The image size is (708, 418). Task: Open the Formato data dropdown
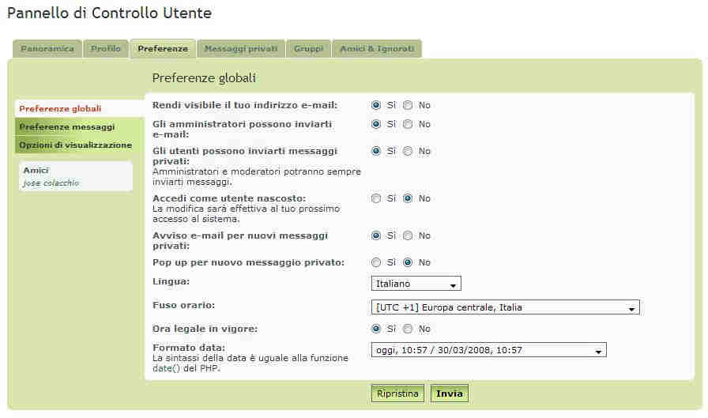pos(488,350)
